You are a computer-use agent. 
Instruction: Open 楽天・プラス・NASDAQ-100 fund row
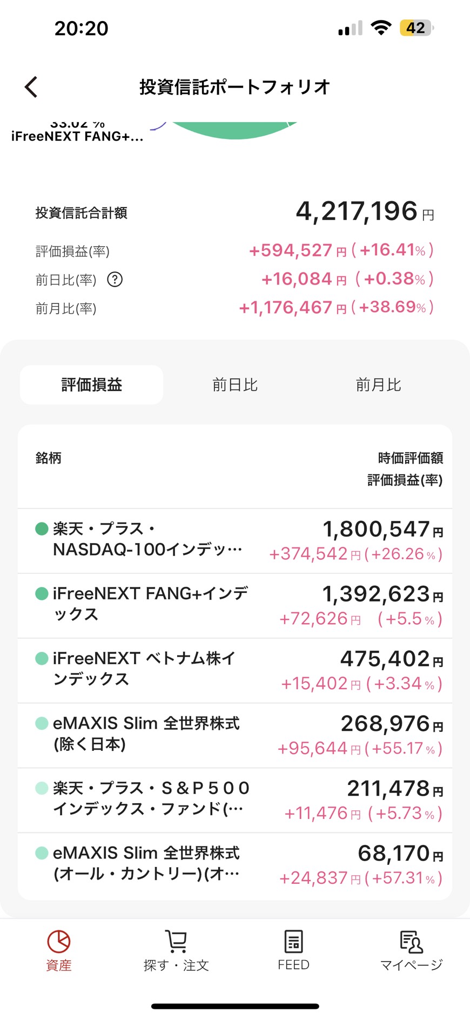point(235,541)
